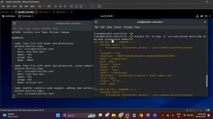
Task: Enter full screen mode icon
Action: [81, 6]
